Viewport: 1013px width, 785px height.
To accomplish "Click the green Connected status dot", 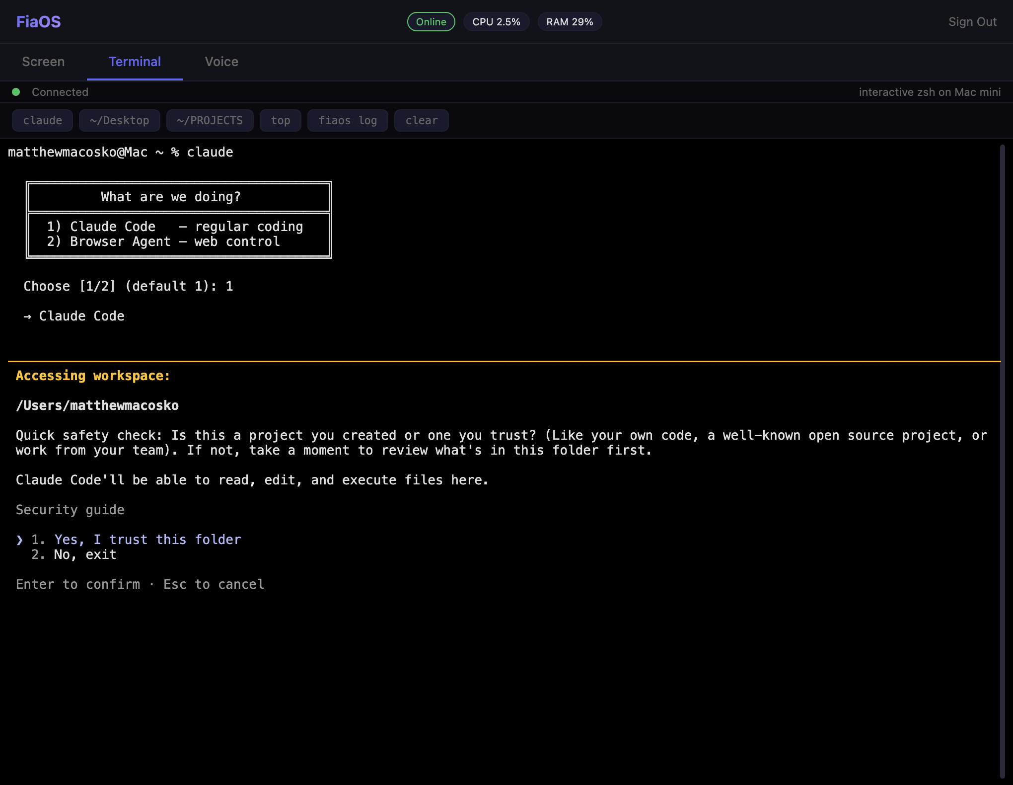I will tap(16, 92).
